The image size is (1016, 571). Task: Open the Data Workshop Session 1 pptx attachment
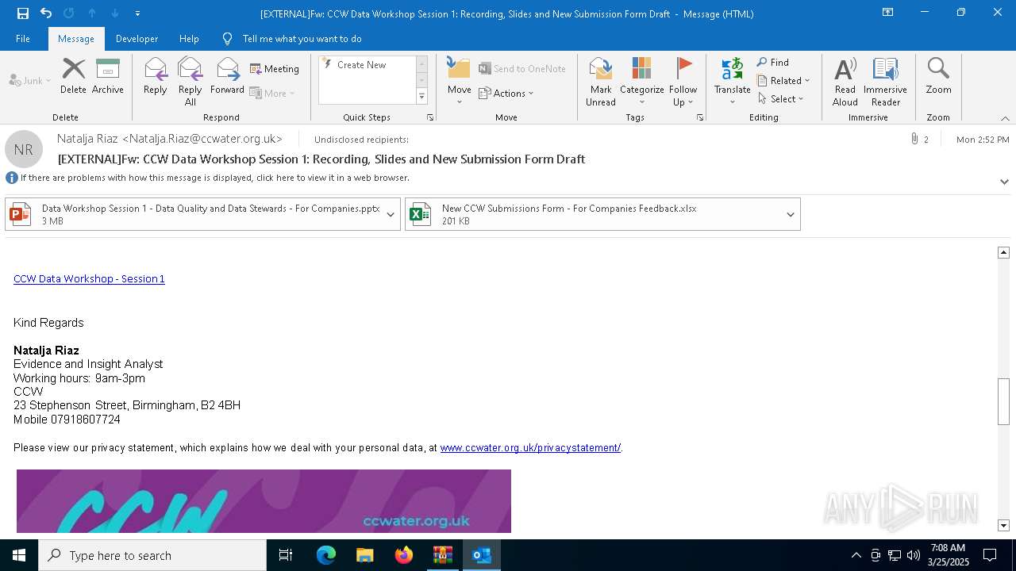[194, 215]
